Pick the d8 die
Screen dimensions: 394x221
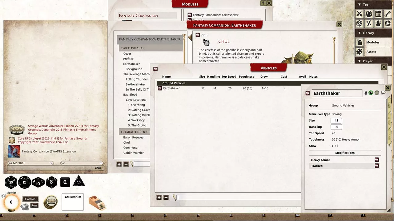pyautogui.click(x=51, y=182)
